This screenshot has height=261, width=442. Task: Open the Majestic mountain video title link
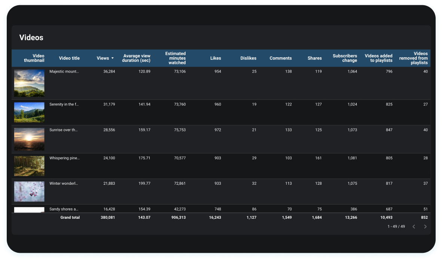pos(64,71)
